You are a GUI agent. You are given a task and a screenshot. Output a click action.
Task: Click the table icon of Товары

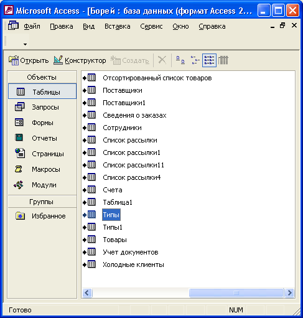point(91,240)
